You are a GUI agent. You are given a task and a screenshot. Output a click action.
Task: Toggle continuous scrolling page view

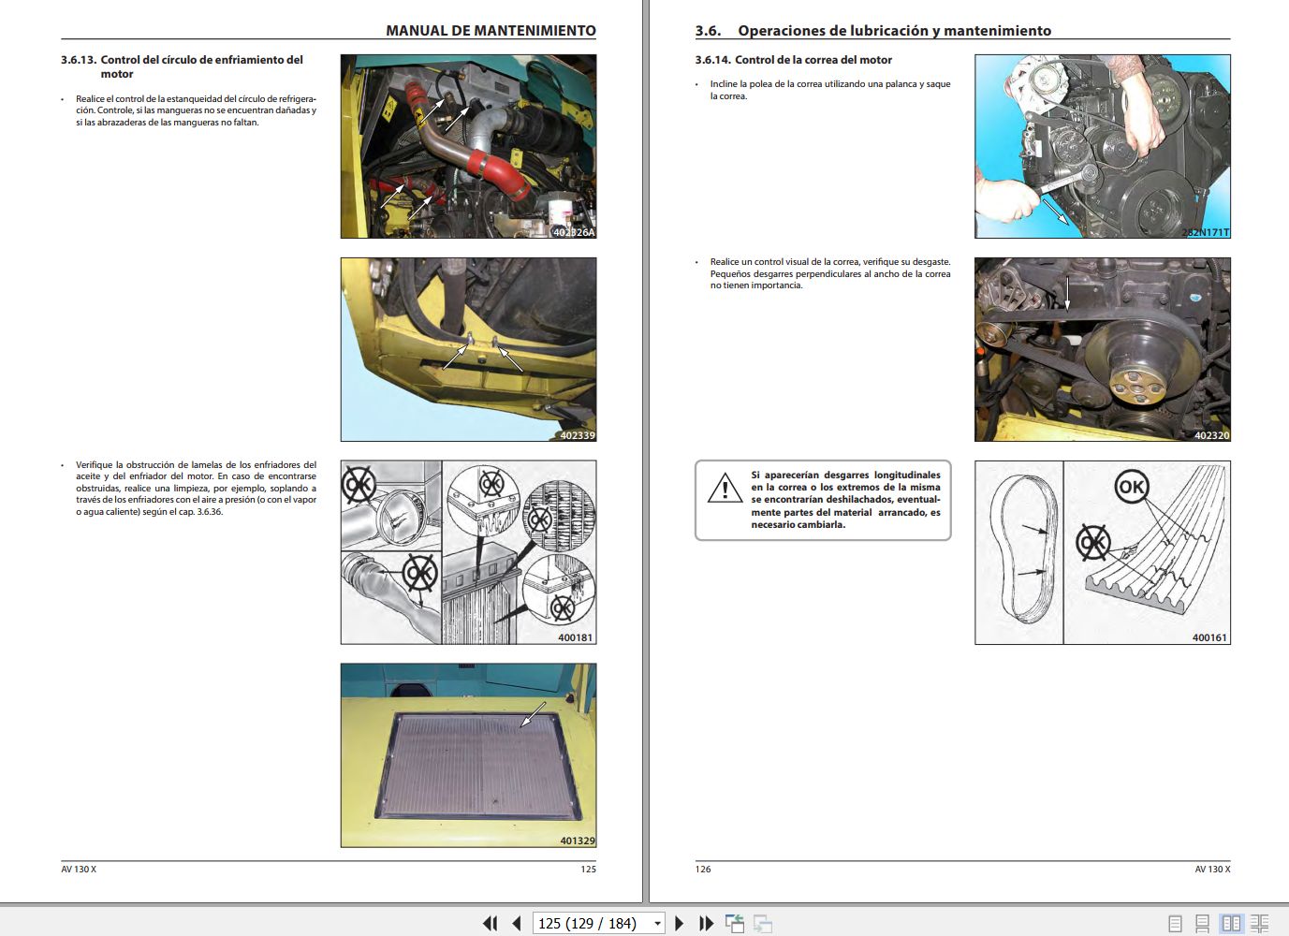click(x=1202, y=923)
